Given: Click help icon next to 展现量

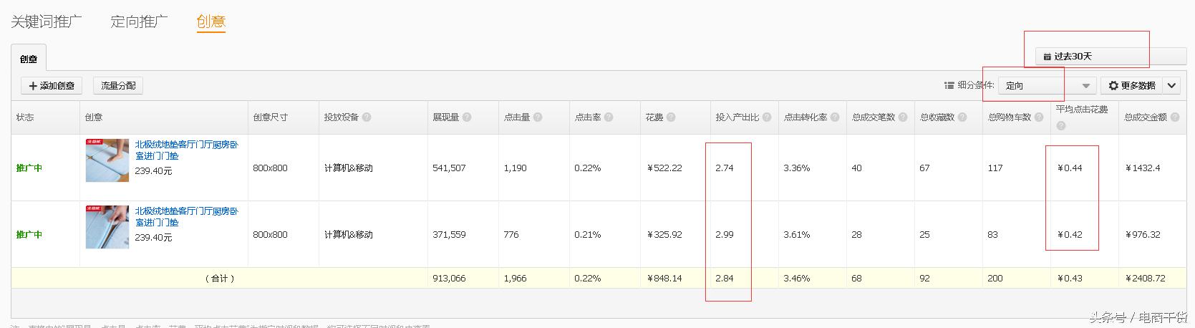Looking at the screenshot, I should (467, 117).
